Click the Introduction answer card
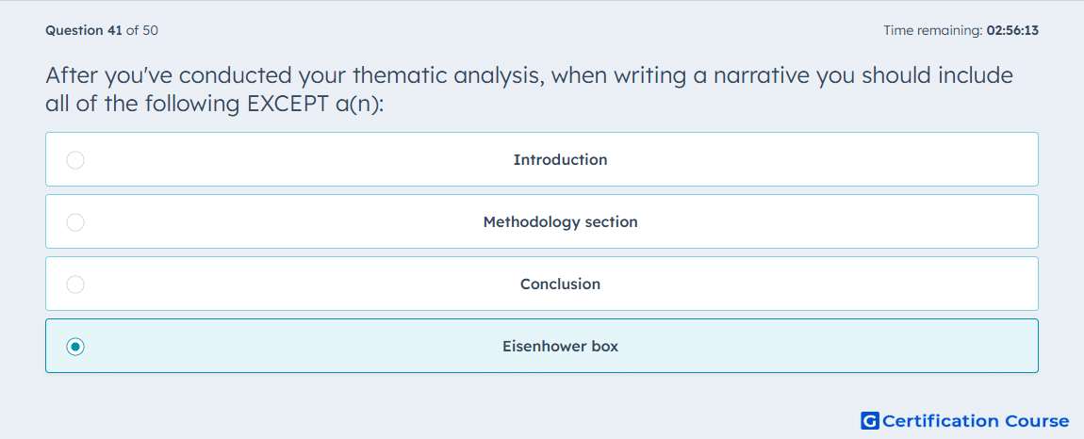Viewport: 1084px width, 439px height. (542, 159)
